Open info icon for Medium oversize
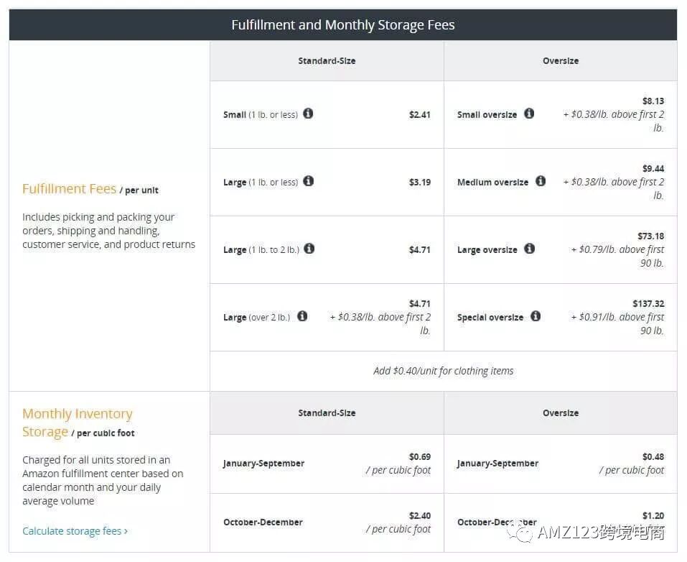Image resolution: width=687 pixels, height=562 pixels. coord(541,181)
